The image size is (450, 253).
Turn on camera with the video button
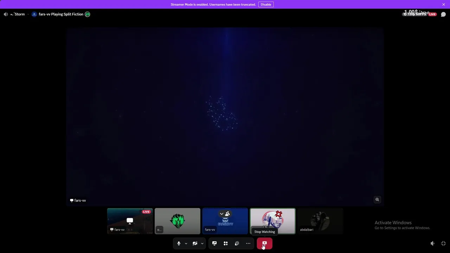click(x=195, y=244)
